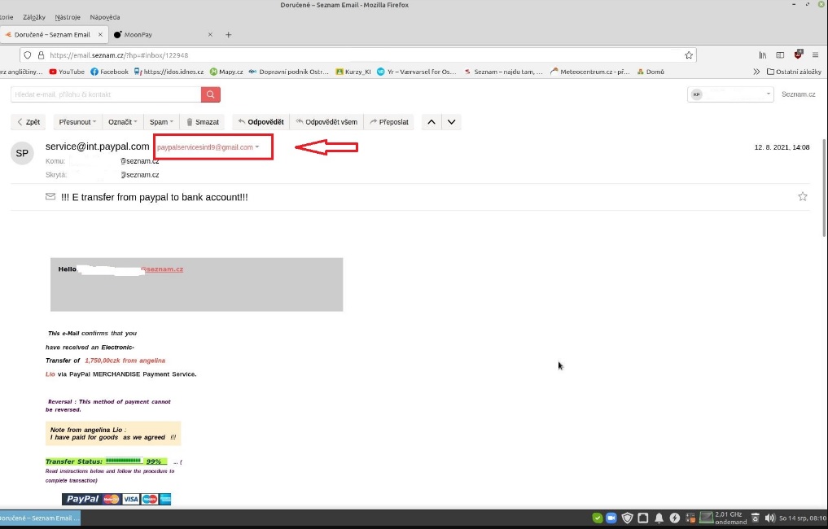828x529 pixels.
Task: Open the Záložky menu
Action: 34,17
